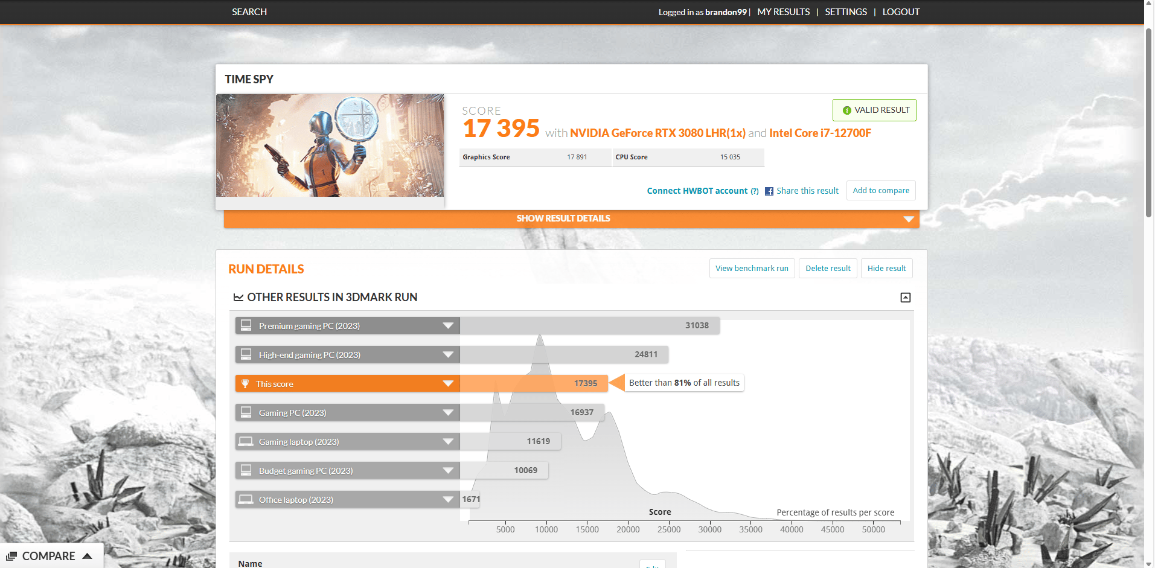Click the Valid Result badge
Screen dimensions: 1155x568
(x=874, y=110)
